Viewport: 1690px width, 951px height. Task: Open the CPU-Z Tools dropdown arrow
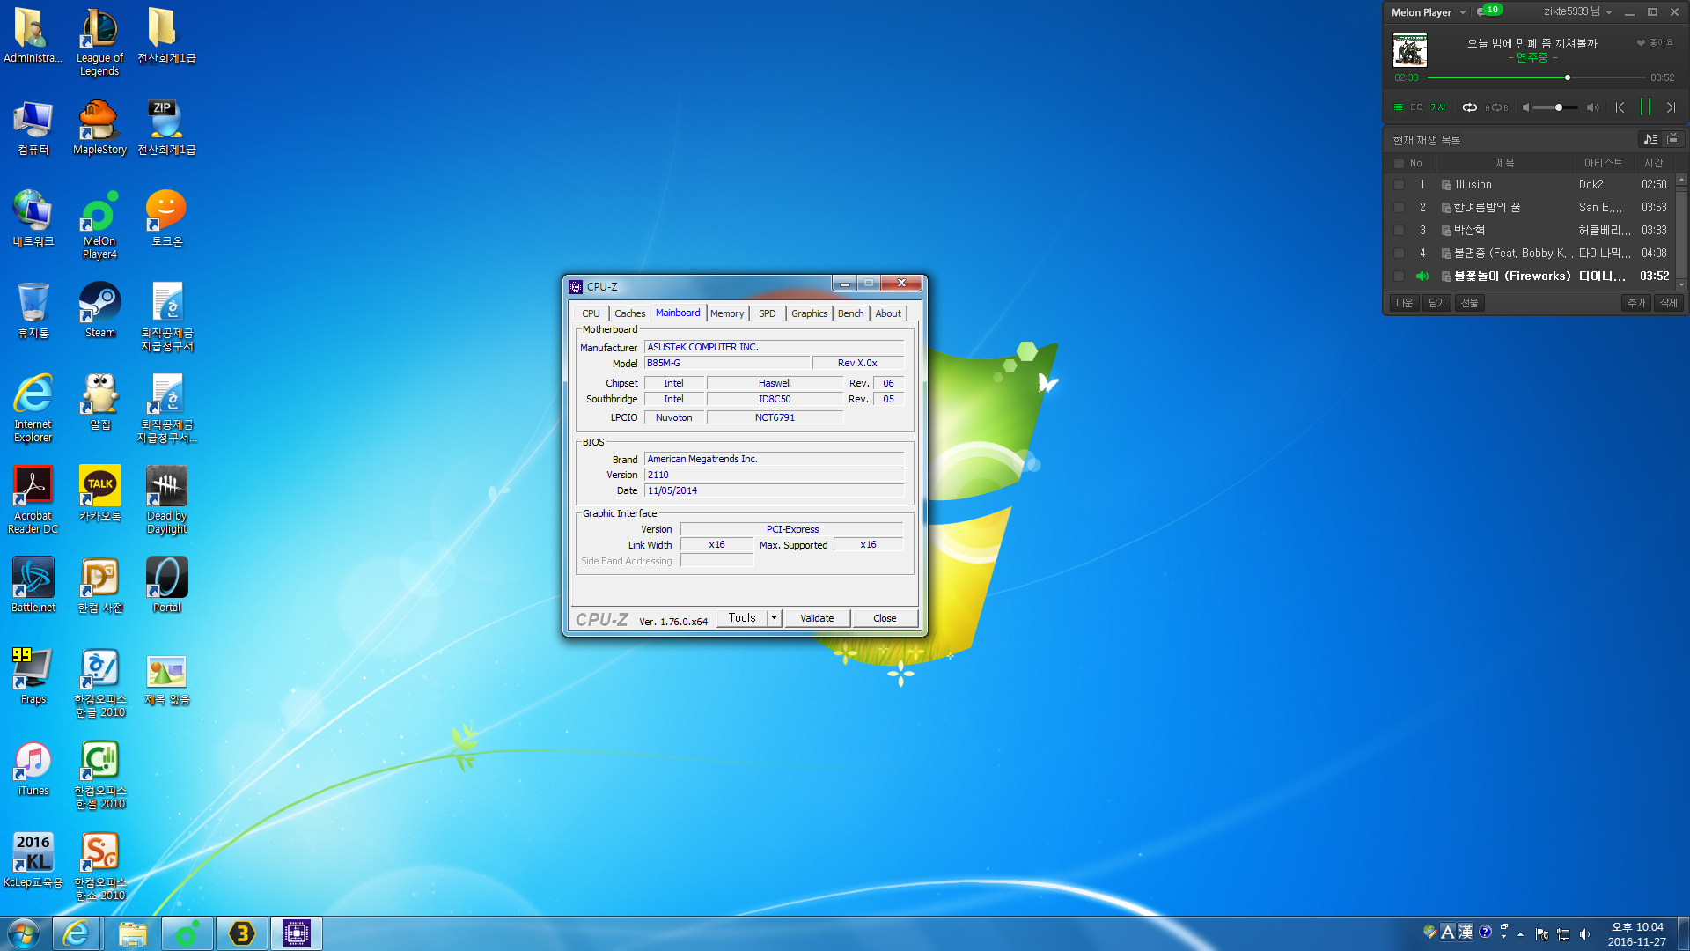[774, 618]
